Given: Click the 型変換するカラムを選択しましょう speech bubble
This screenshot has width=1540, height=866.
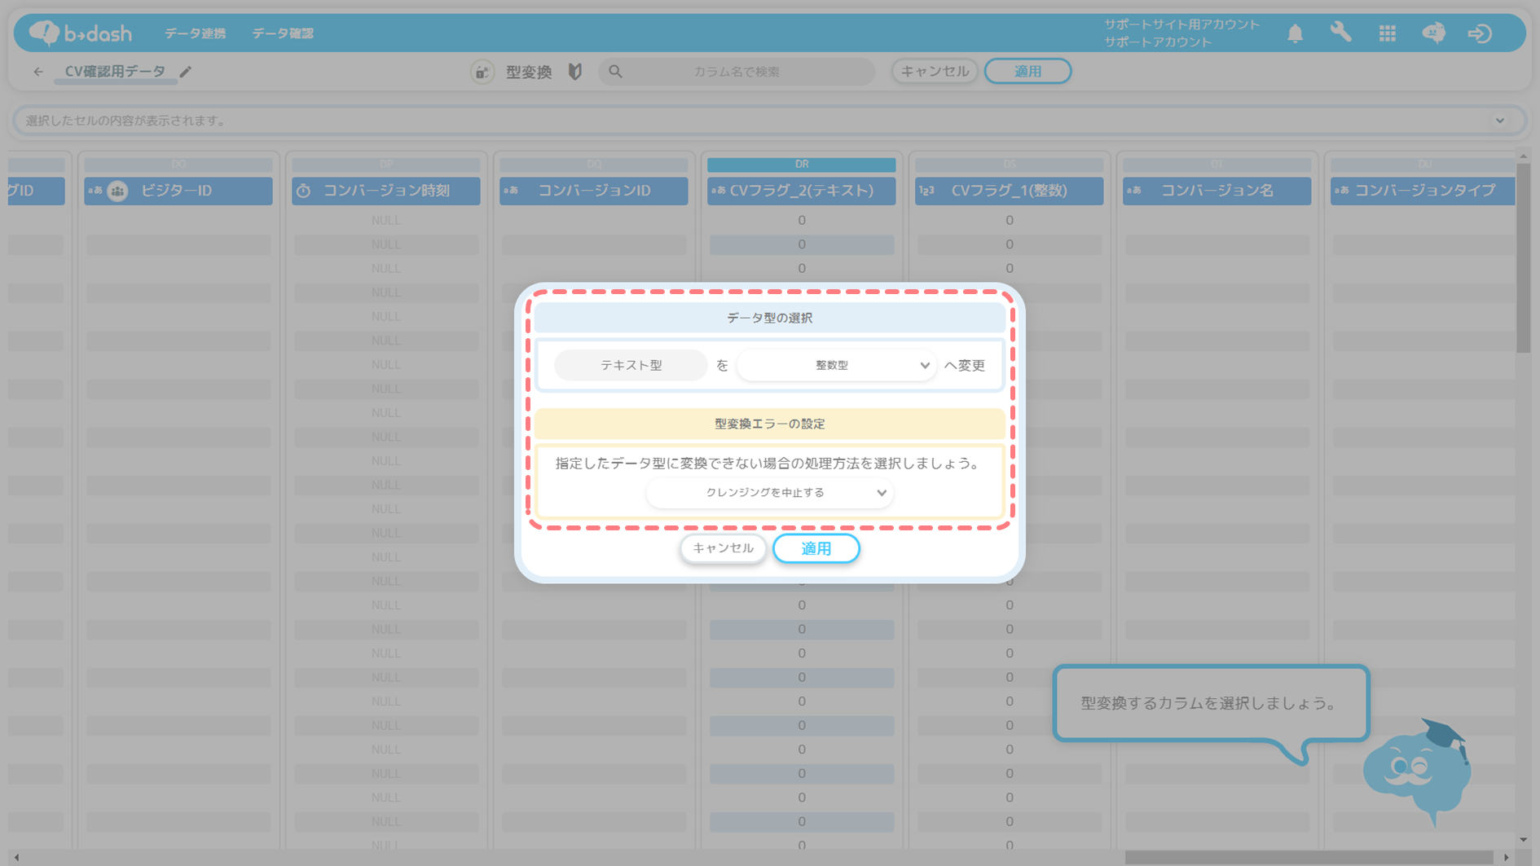Looking at the screenshot, I should [x=1211, y=704].
